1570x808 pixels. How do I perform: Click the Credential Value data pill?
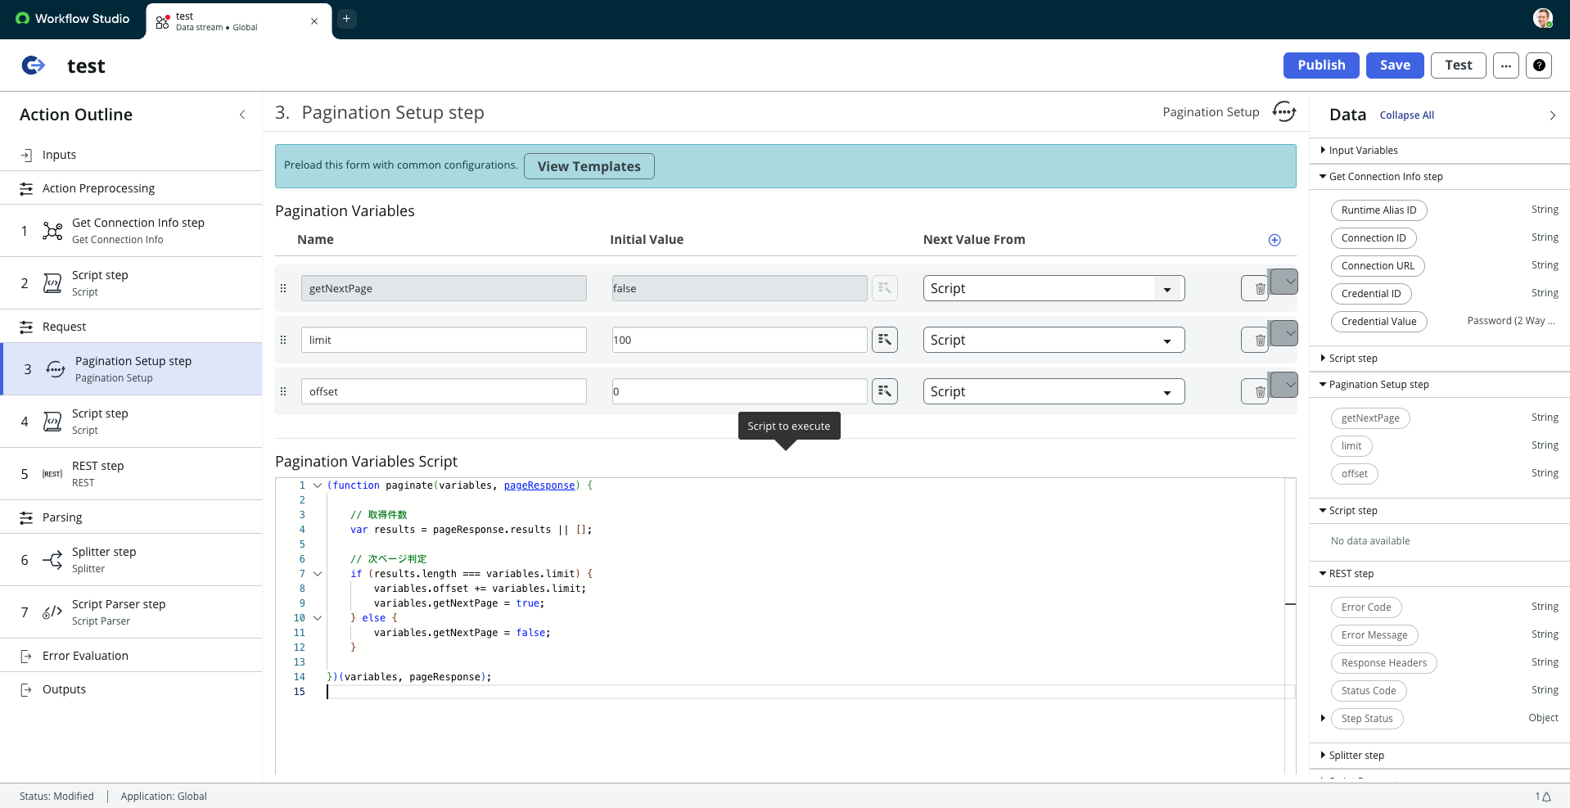click(1378, 322)
